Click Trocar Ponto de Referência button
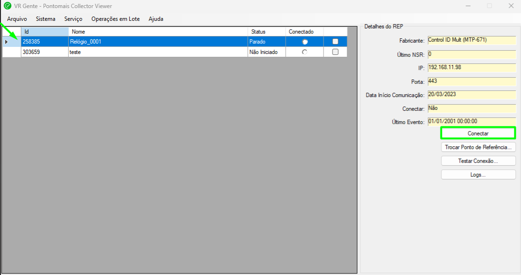 click(478, 147)
